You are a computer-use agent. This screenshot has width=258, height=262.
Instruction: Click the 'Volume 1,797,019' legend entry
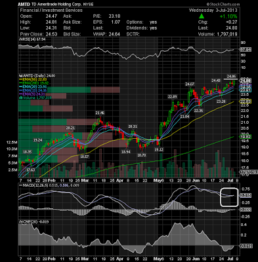coord(35,98)
